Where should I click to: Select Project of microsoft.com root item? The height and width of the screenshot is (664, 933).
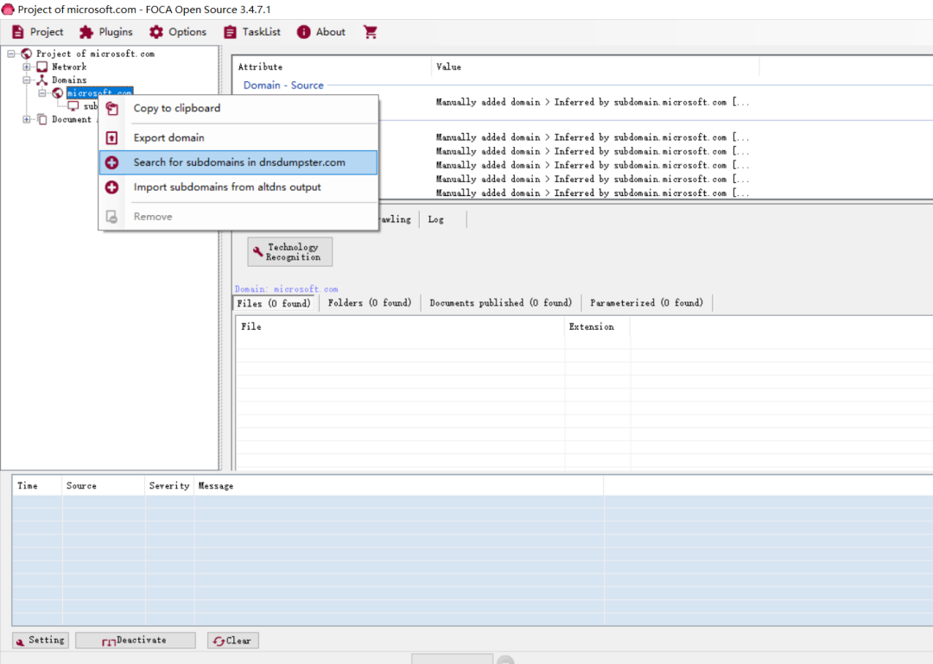pyautogui.click(x=95, y=54)
